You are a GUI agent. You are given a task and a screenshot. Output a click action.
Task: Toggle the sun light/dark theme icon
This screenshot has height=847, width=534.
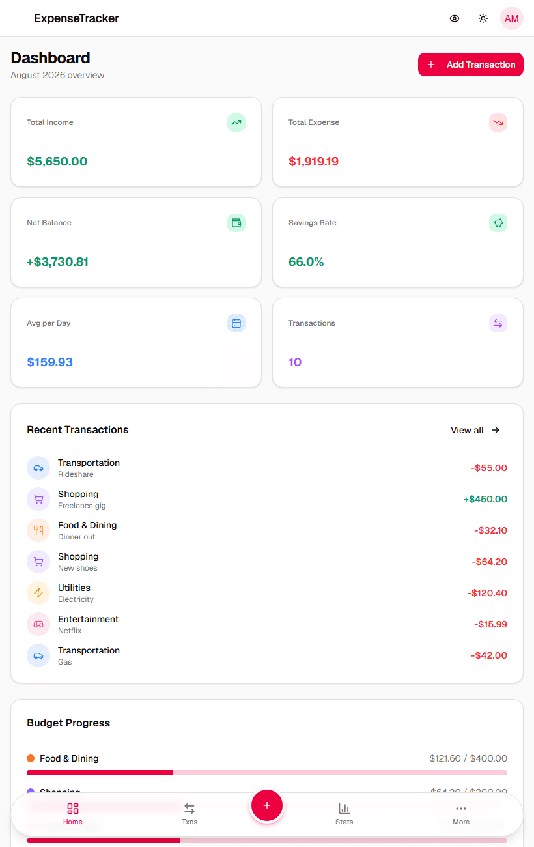coord(483,18)
